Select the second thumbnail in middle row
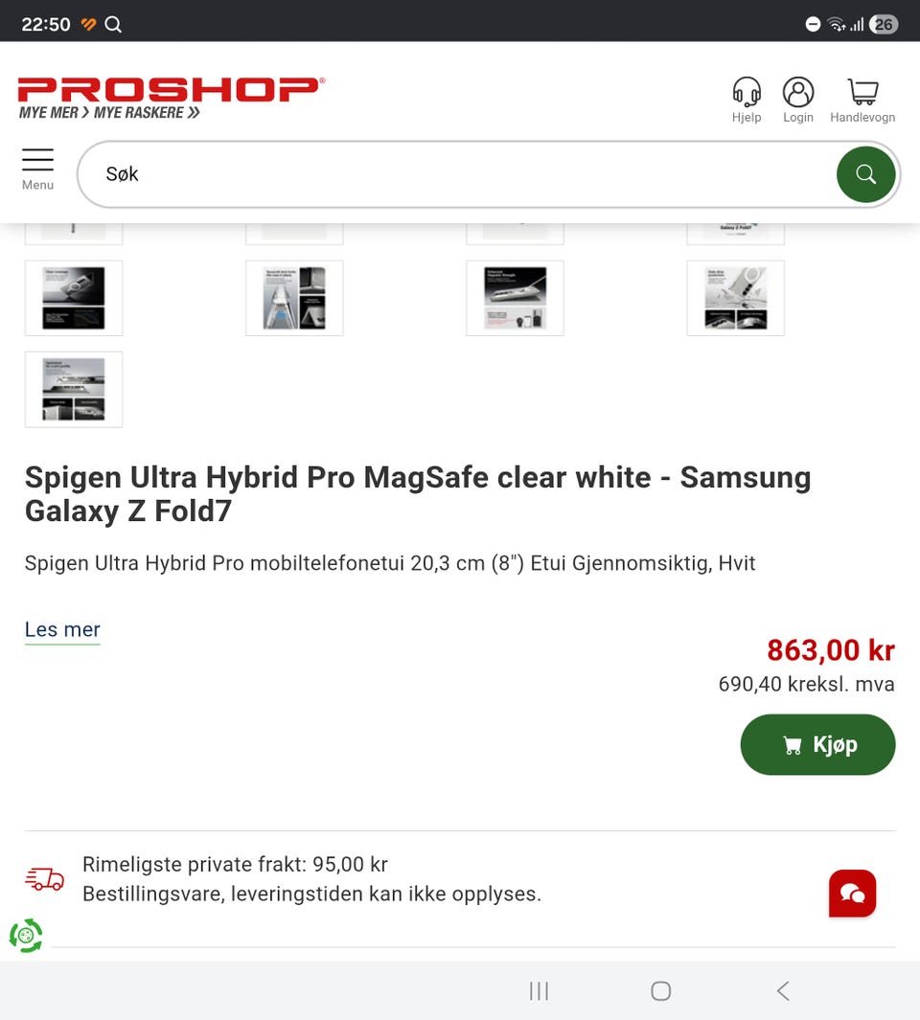 [x=294, y=298]
